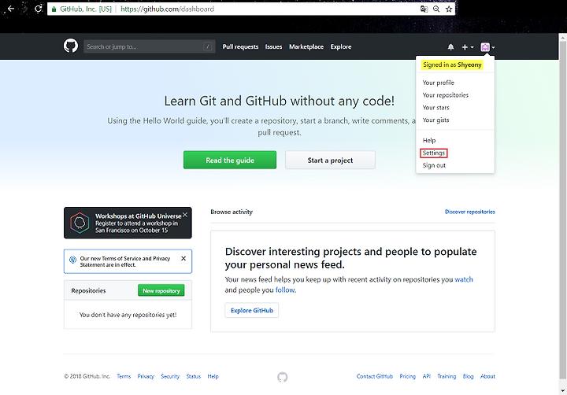Bookmark this page with the star icon
The height and width of the screenshot is (395, 567).
(449, 9)
